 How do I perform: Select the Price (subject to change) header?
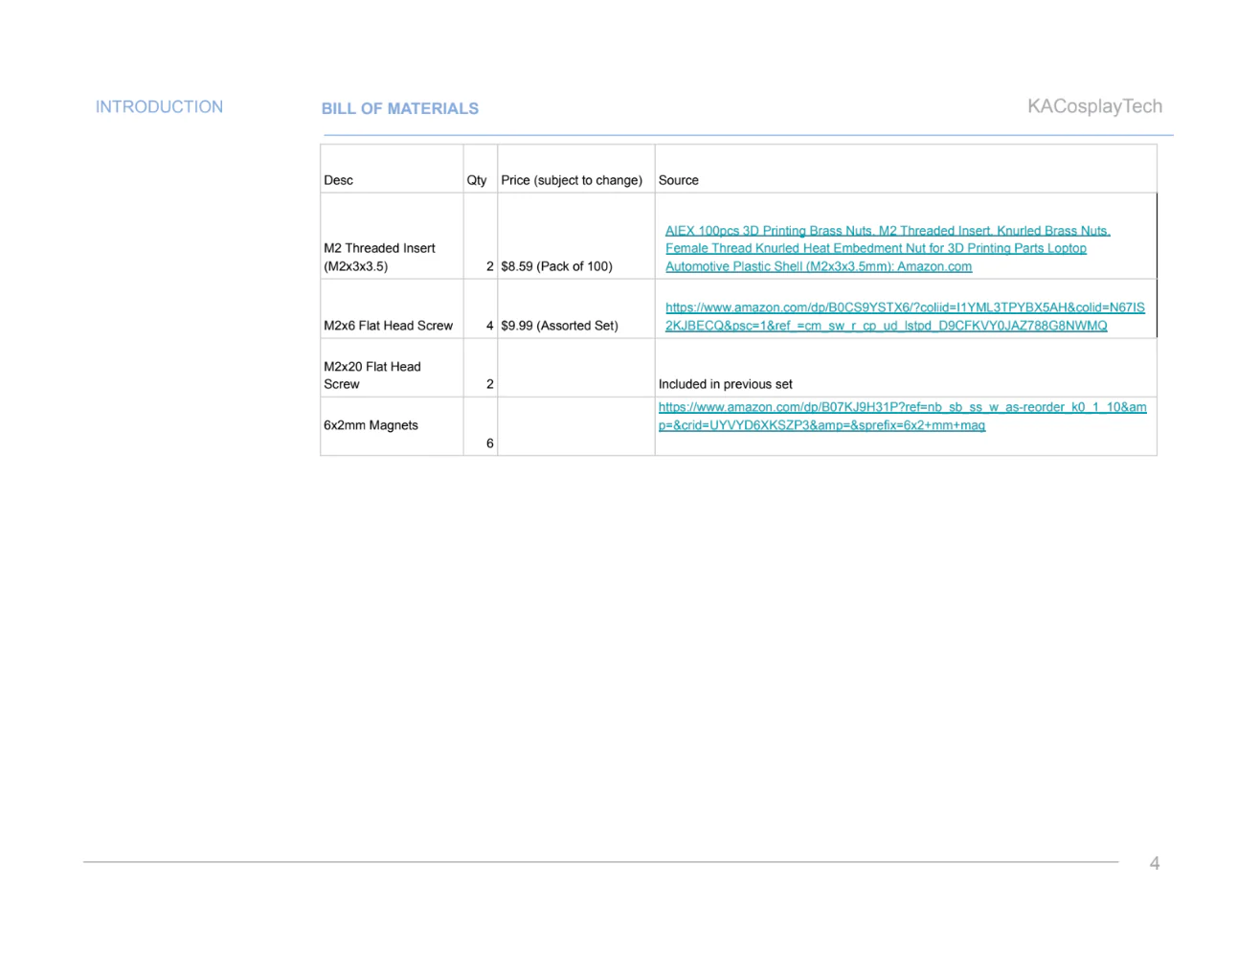tap(575, 170)
